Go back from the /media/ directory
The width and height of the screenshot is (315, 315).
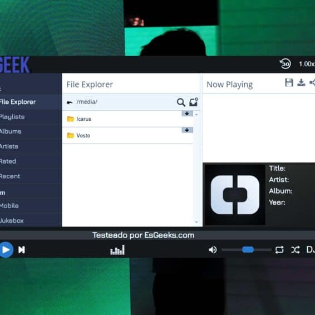[70, 102]
